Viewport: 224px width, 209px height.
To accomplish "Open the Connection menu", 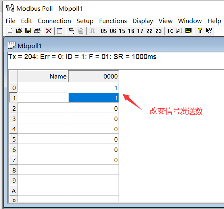I will 54,21.
